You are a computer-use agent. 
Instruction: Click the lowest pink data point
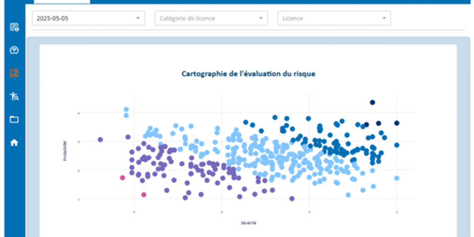(x=144, y=195)
